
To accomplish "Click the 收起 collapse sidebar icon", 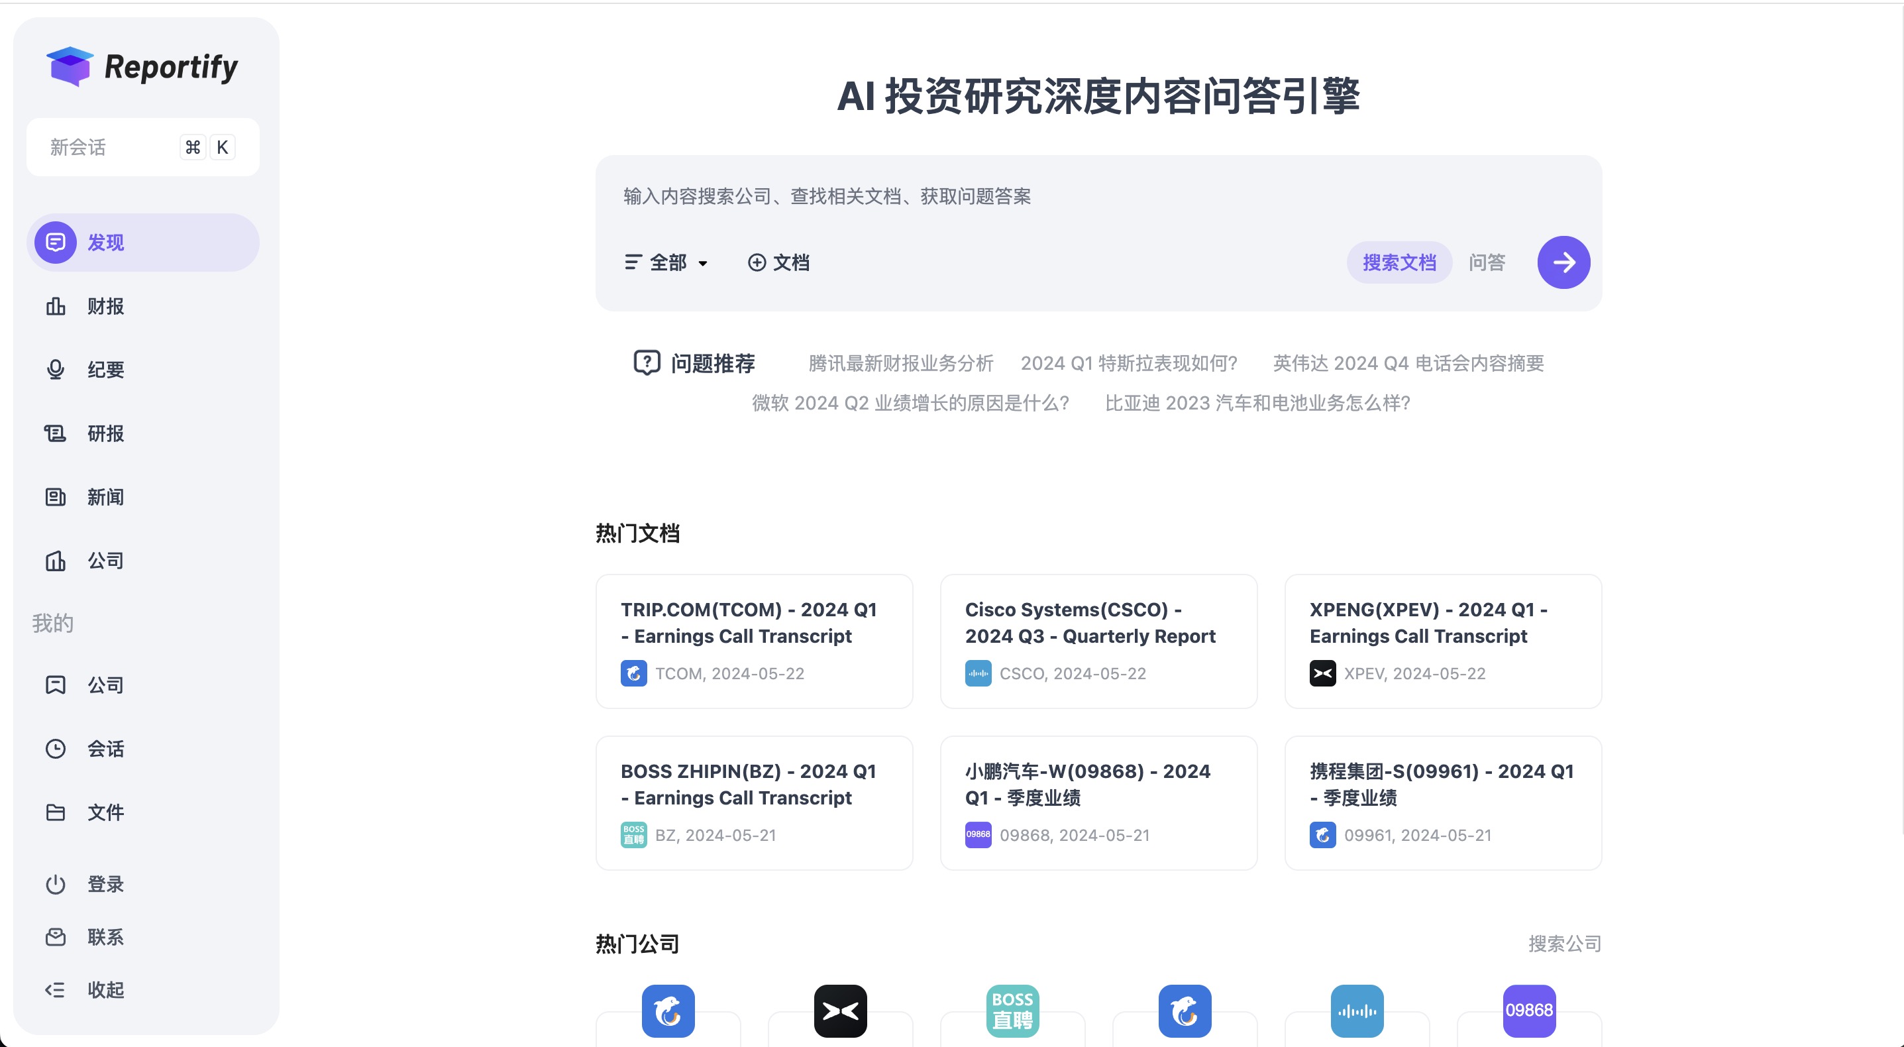I will coord(56,990).
